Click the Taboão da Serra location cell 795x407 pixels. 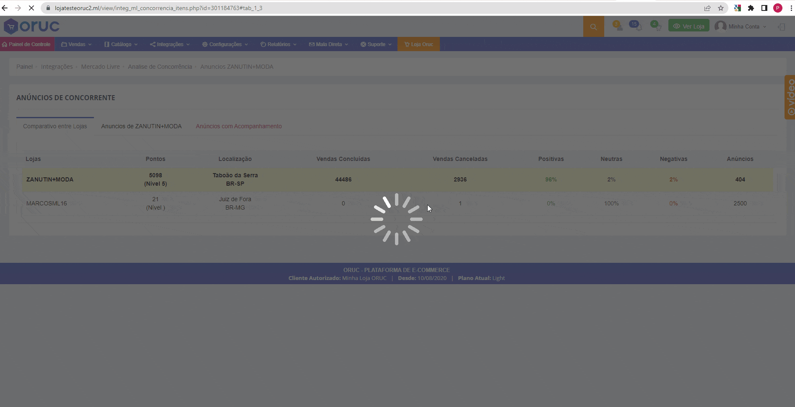click(235, 179)
